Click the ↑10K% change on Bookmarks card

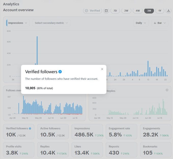[158, 154]
